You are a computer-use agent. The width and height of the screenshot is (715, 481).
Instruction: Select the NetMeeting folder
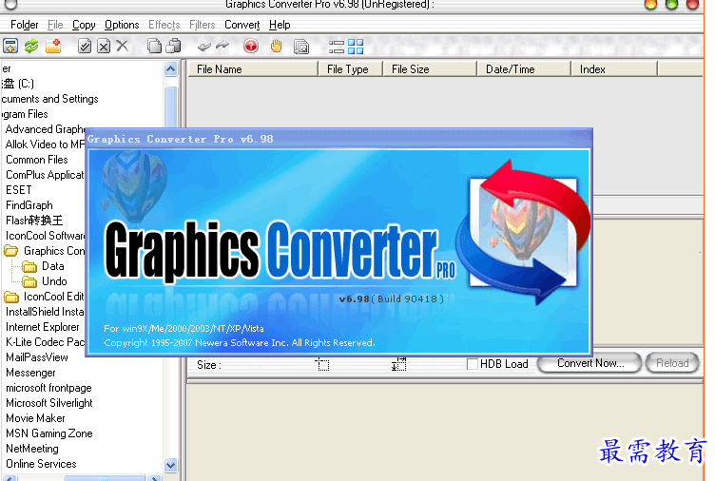tap(32, 449)
